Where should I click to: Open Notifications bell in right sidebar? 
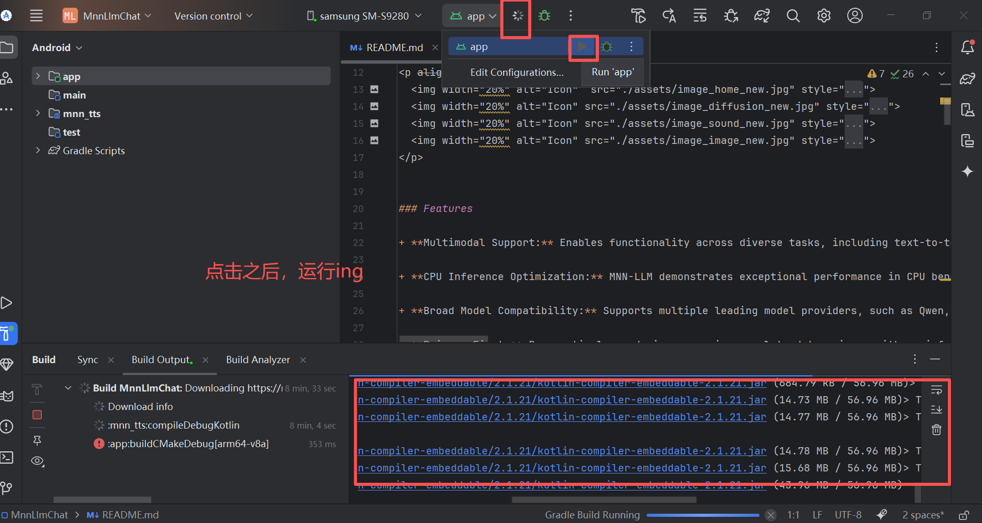[x=968, y=47]
